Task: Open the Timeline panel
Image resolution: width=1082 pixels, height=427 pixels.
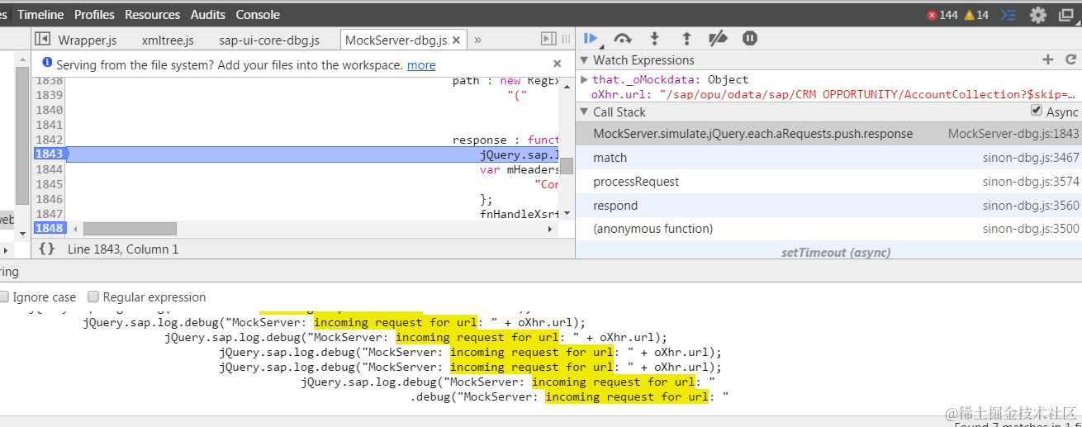Action: tap(40, 15)
